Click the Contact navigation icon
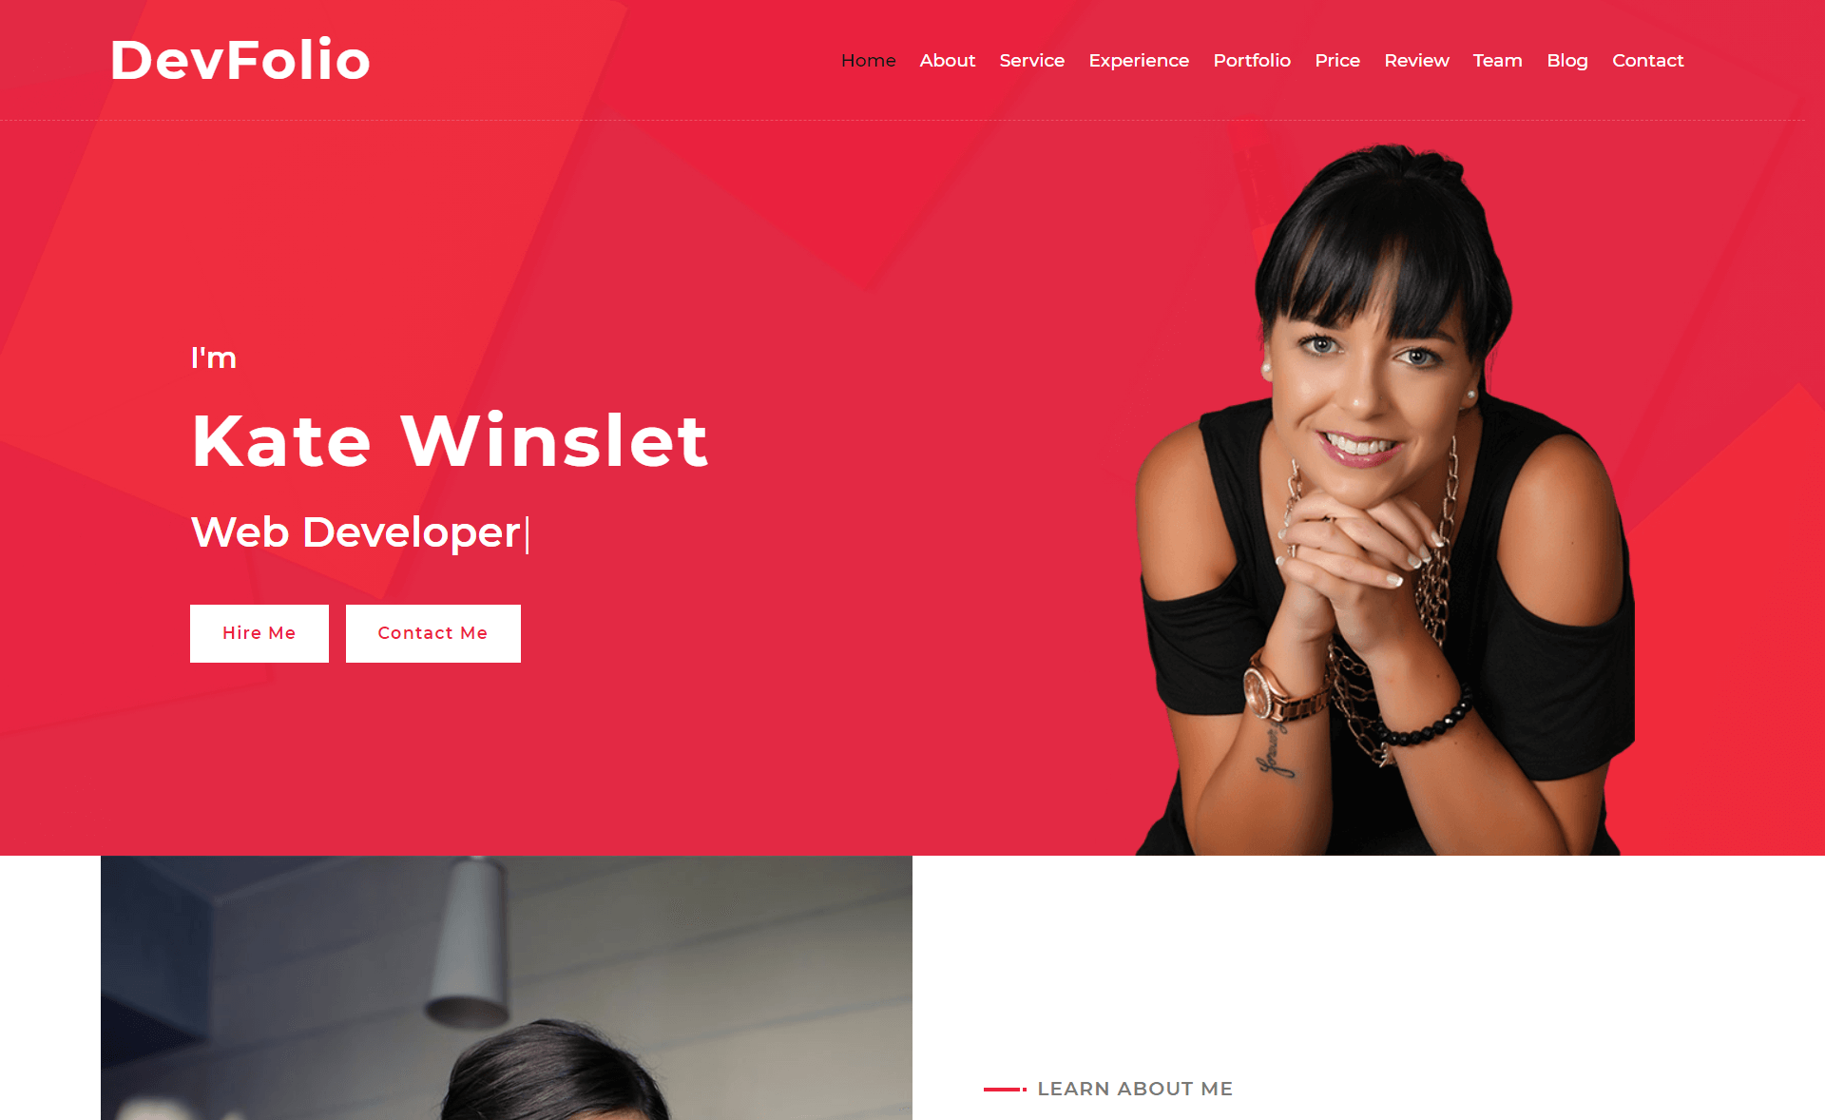 [x=1647, y=60]
